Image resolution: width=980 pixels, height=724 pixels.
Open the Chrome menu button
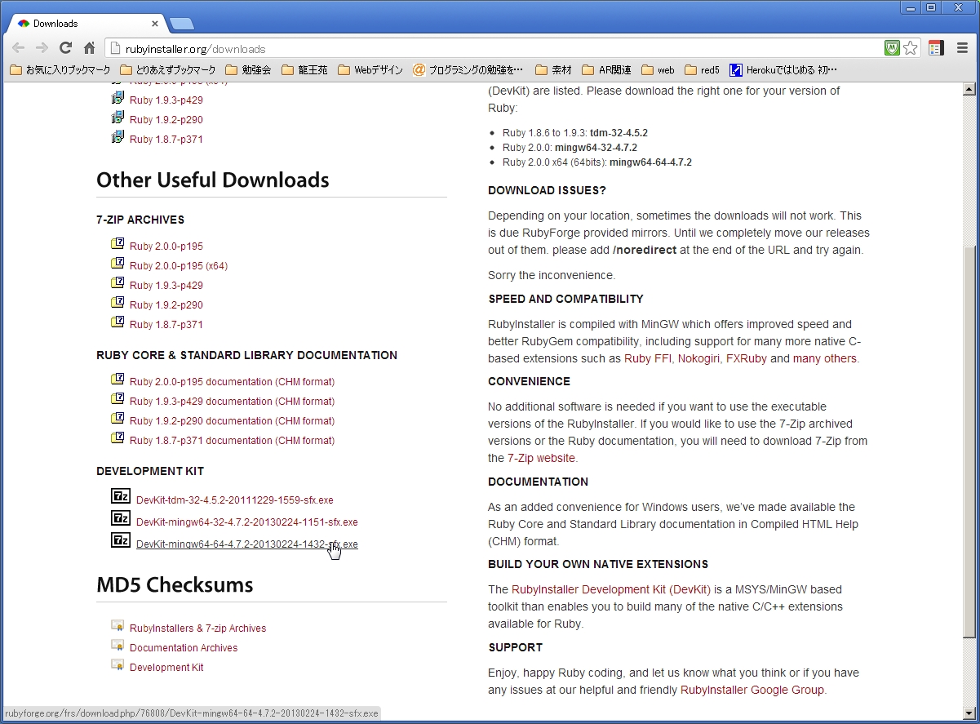(x=962, y=48)
